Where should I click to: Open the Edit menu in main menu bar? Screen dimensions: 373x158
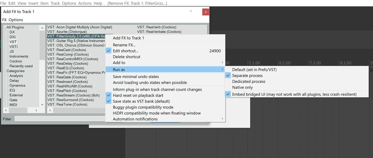12,3
